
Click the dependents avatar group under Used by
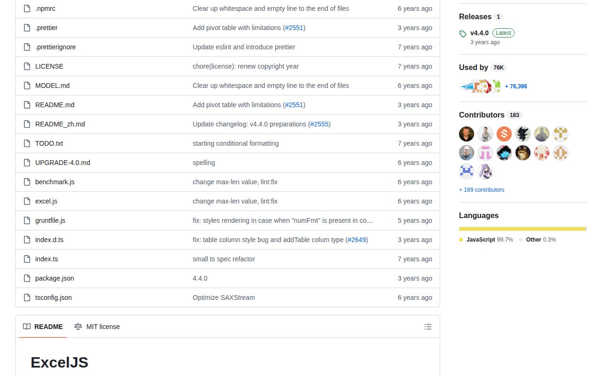(480, 86)
